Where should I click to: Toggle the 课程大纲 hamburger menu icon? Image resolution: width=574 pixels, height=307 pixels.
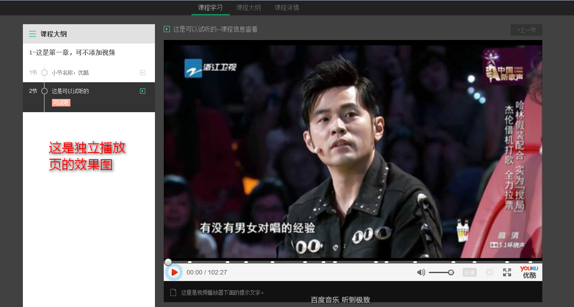click(x=33, y=34)
